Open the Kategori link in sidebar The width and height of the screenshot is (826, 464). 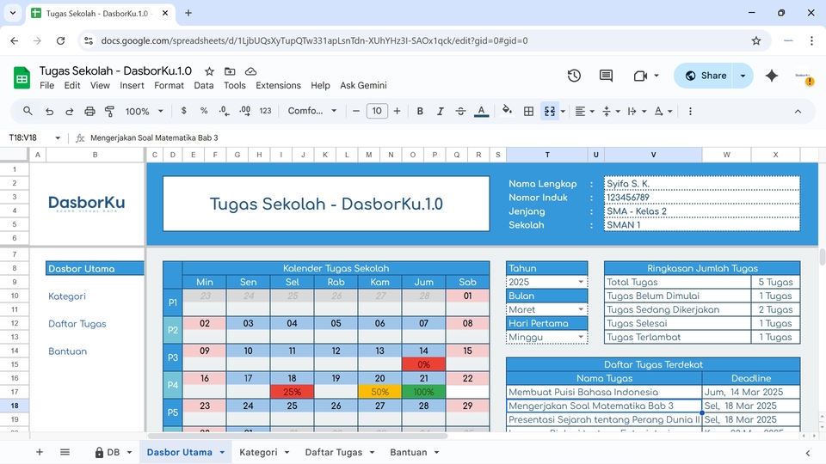click(x=67, y=296)
